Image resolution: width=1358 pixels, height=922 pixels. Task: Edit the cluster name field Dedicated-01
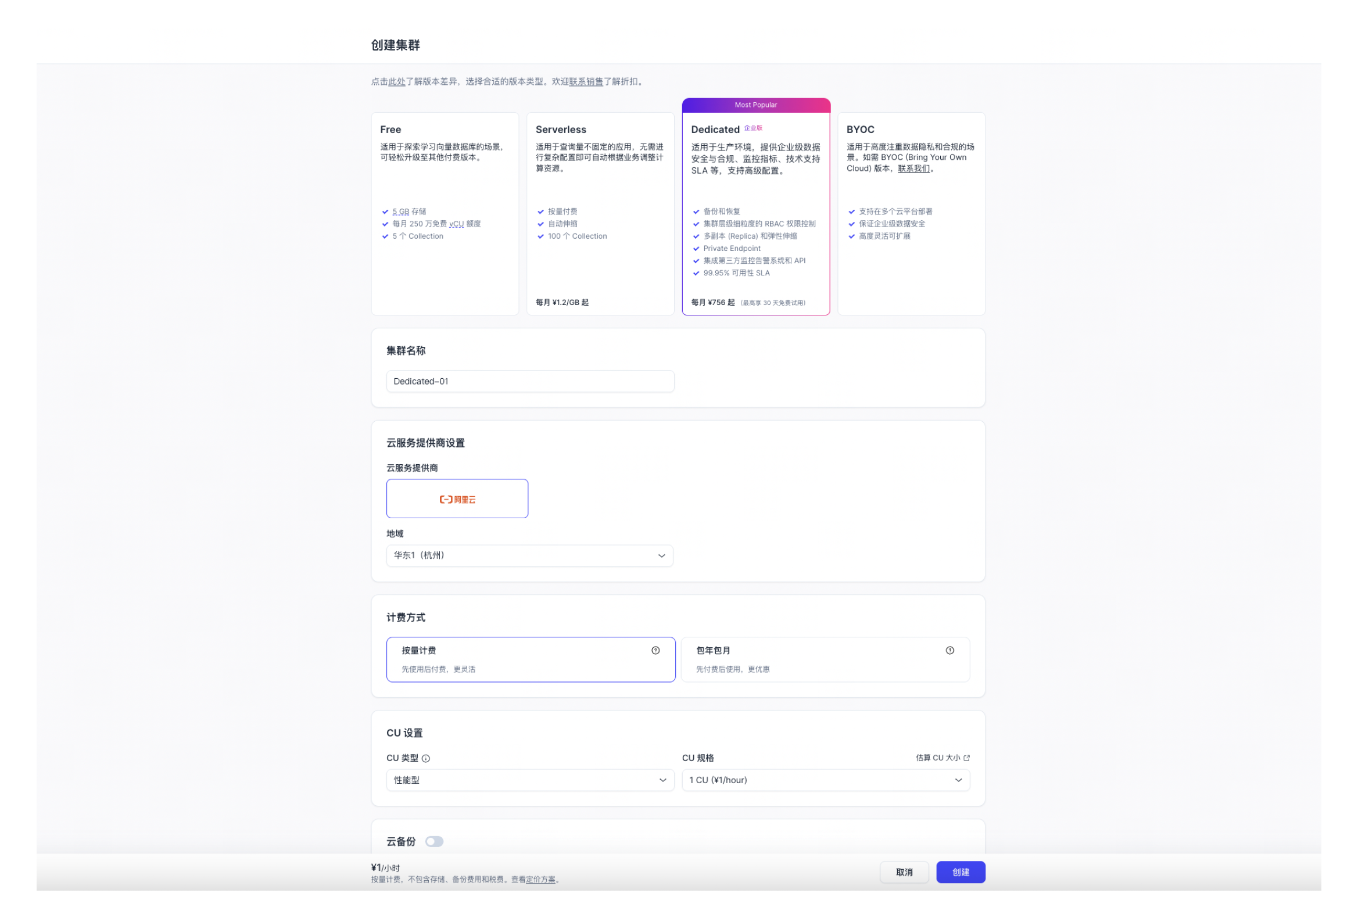pos(530,382)
